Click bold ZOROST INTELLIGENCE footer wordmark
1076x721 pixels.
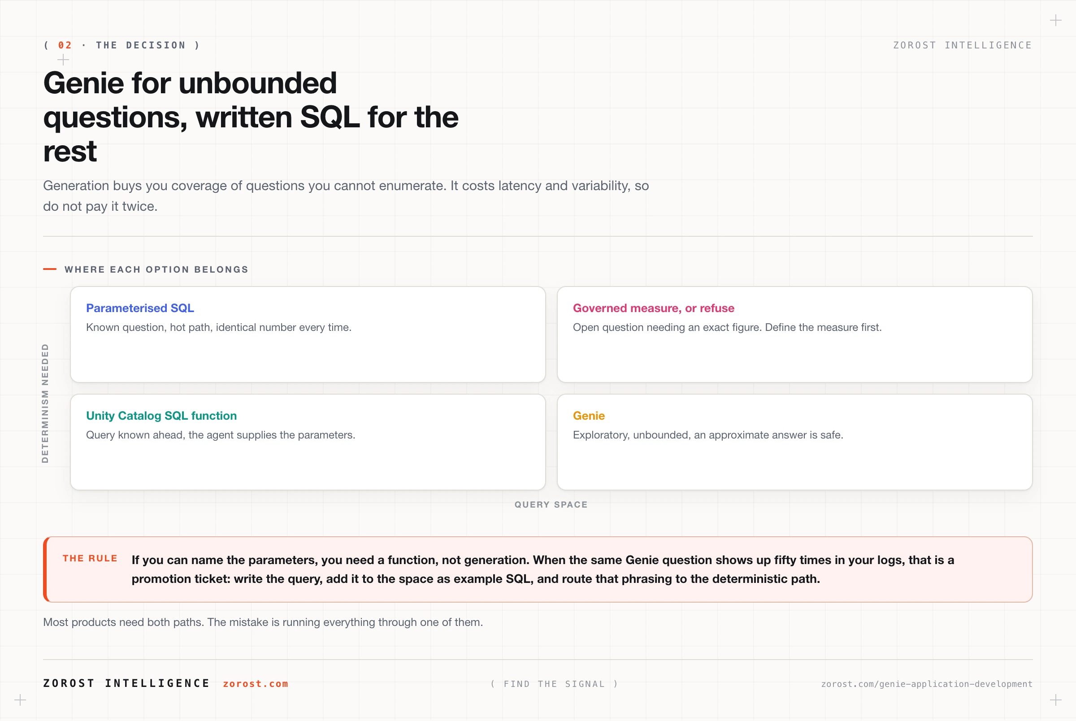pyautogui.click(x=126, y=683)
